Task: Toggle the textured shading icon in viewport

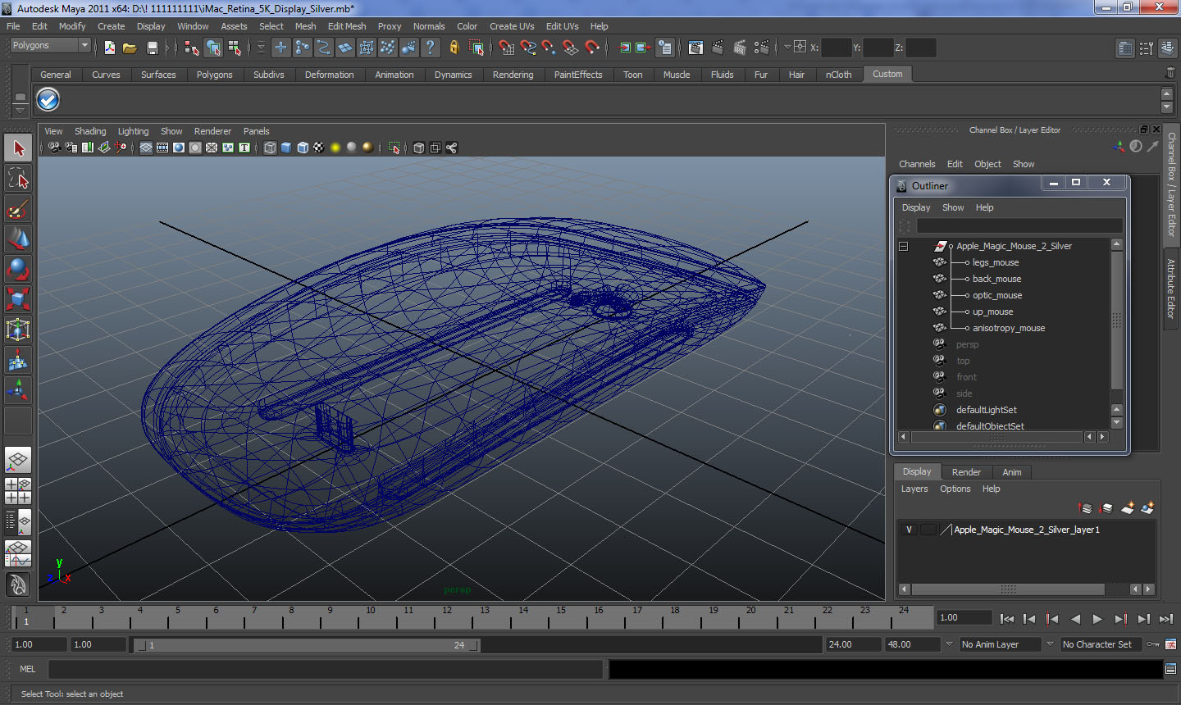Action: 318,148
